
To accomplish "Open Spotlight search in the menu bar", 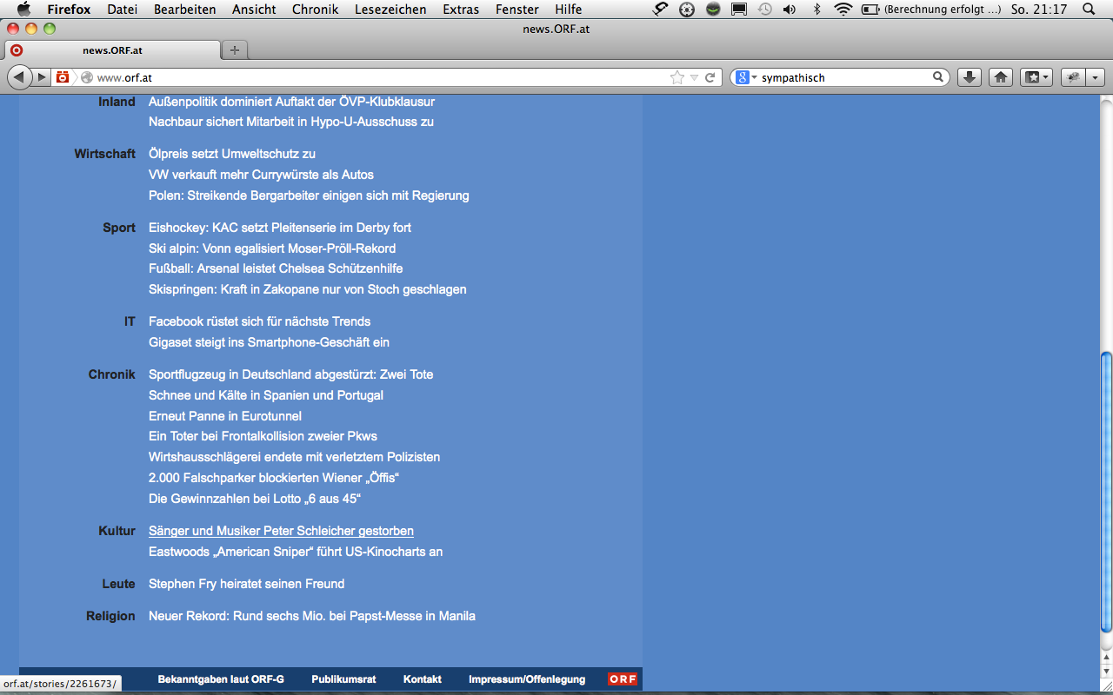I will tap(1089, 10).
